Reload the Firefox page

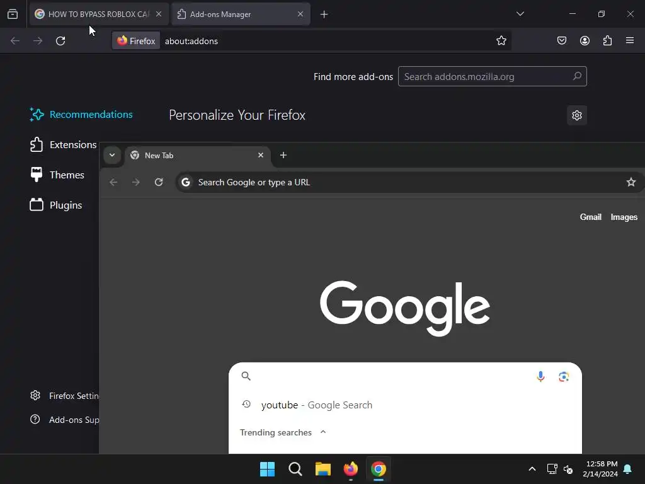(x=60, y=41)
